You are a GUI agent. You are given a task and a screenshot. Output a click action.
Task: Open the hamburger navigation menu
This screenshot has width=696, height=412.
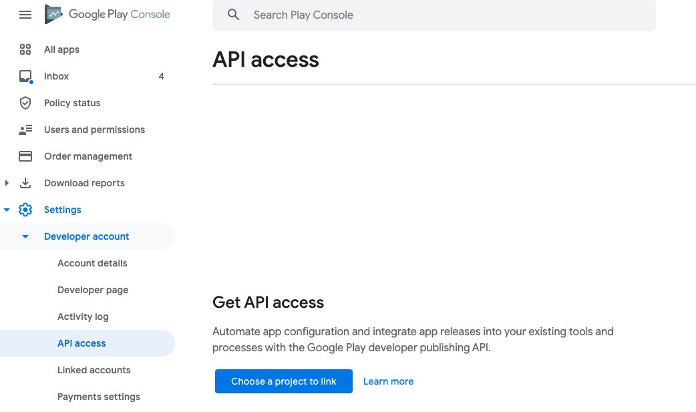[25, 14]
